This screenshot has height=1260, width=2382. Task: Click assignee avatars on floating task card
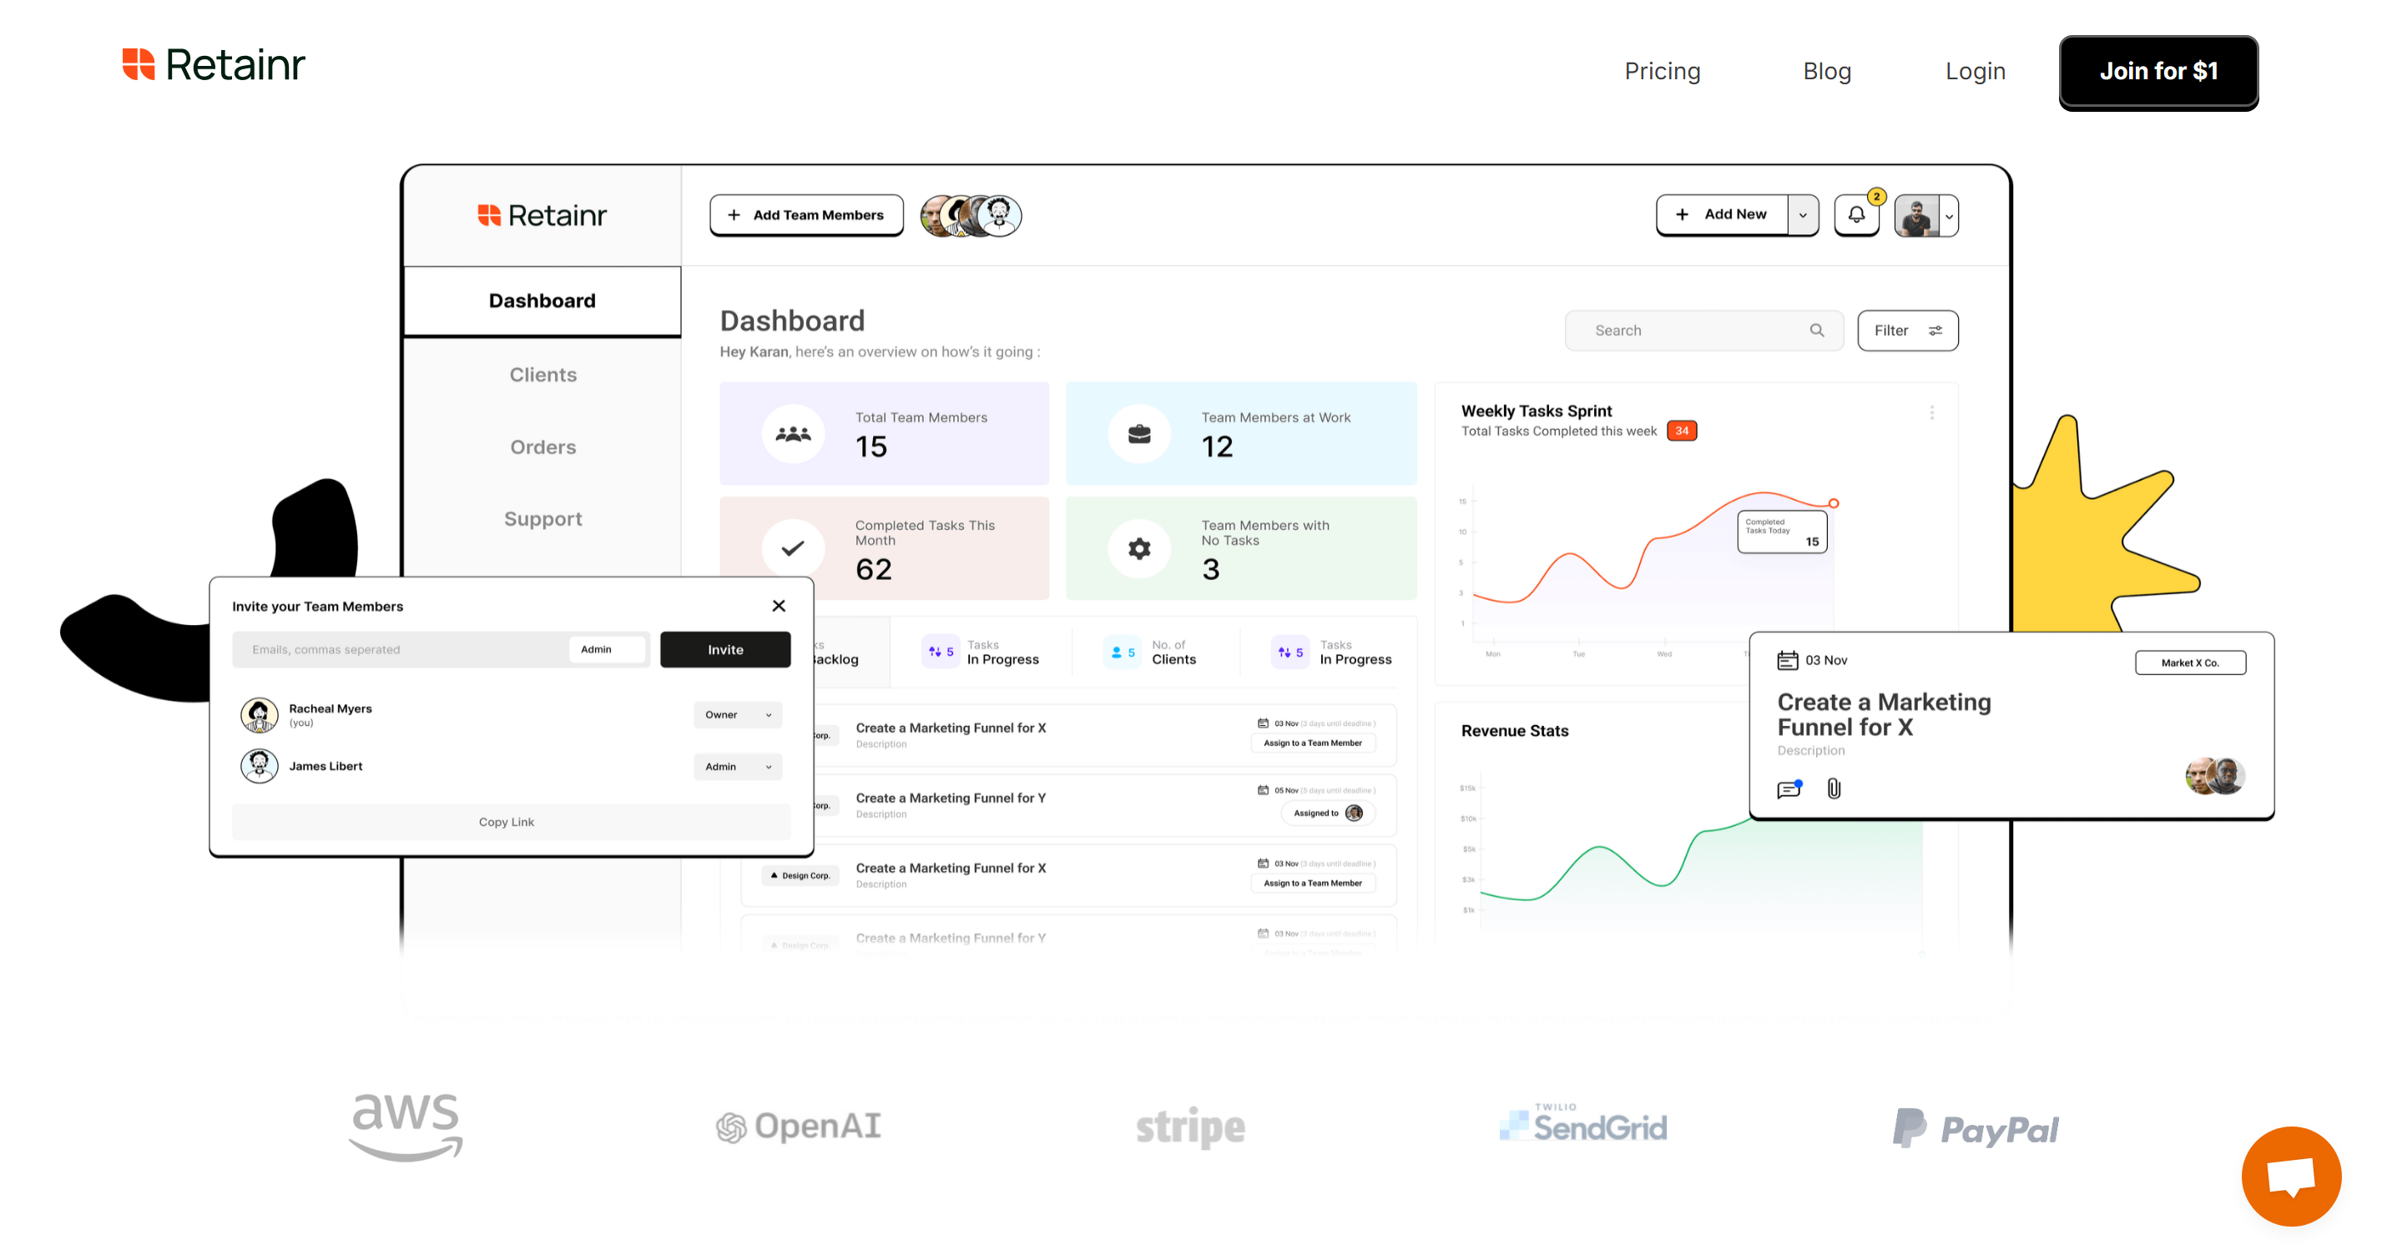(2214, 775)
